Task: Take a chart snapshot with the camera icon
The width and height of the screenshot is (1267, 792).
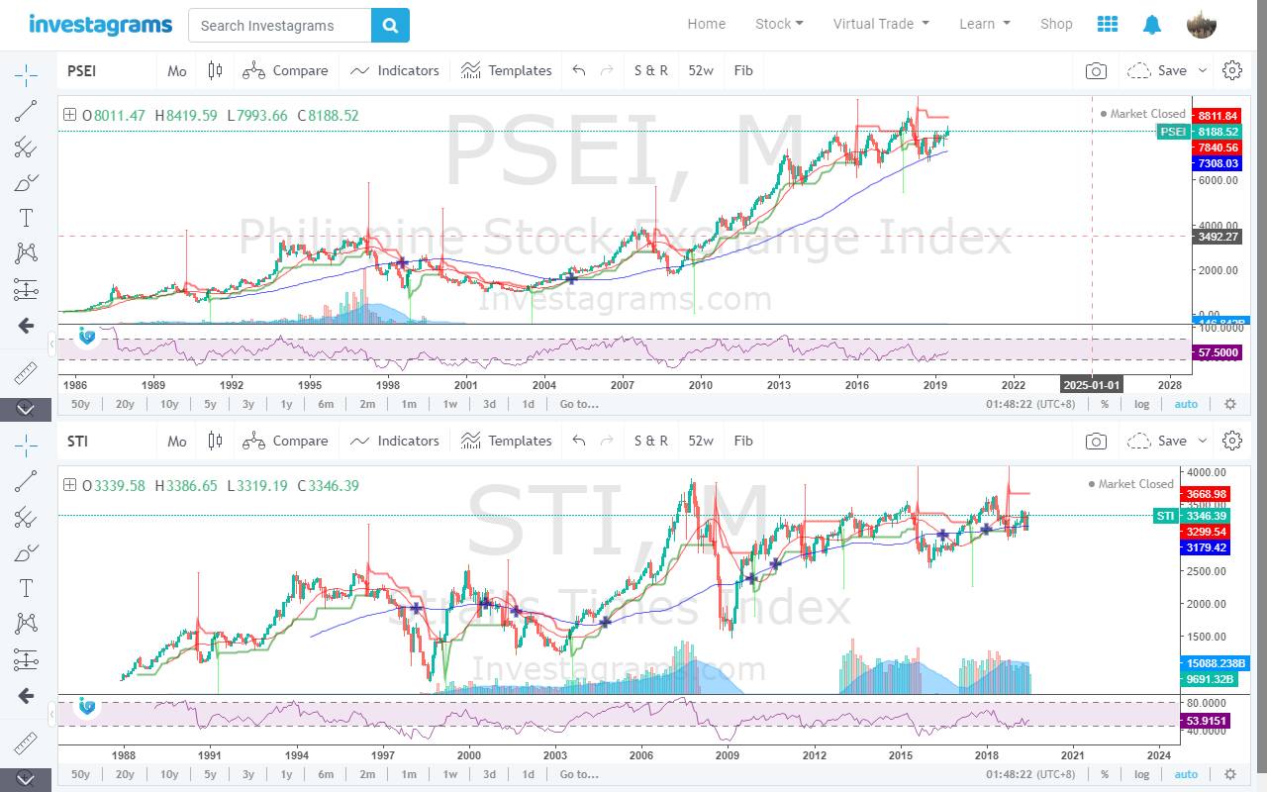Action: click(1096, 70)
